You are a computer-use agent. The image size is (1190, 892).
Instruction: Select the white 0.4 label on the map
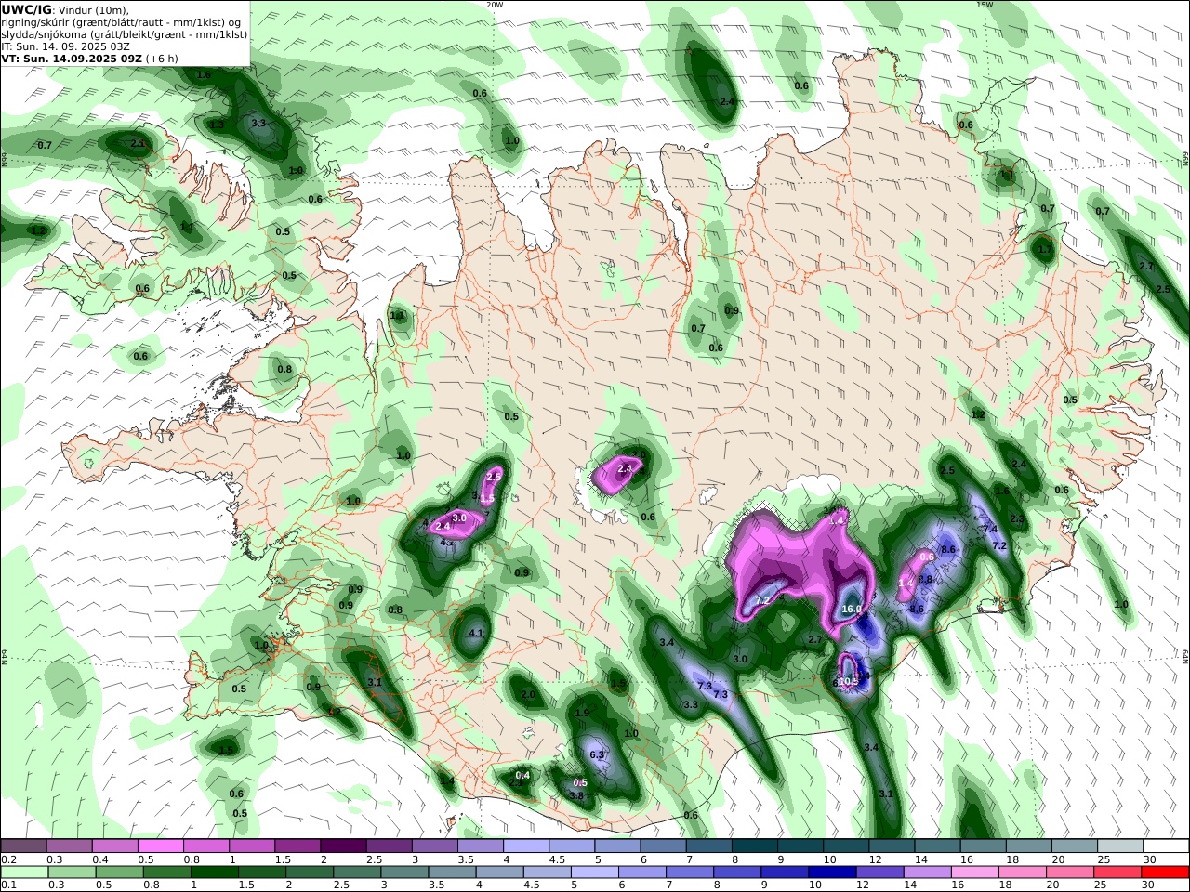tap(523, 775)
